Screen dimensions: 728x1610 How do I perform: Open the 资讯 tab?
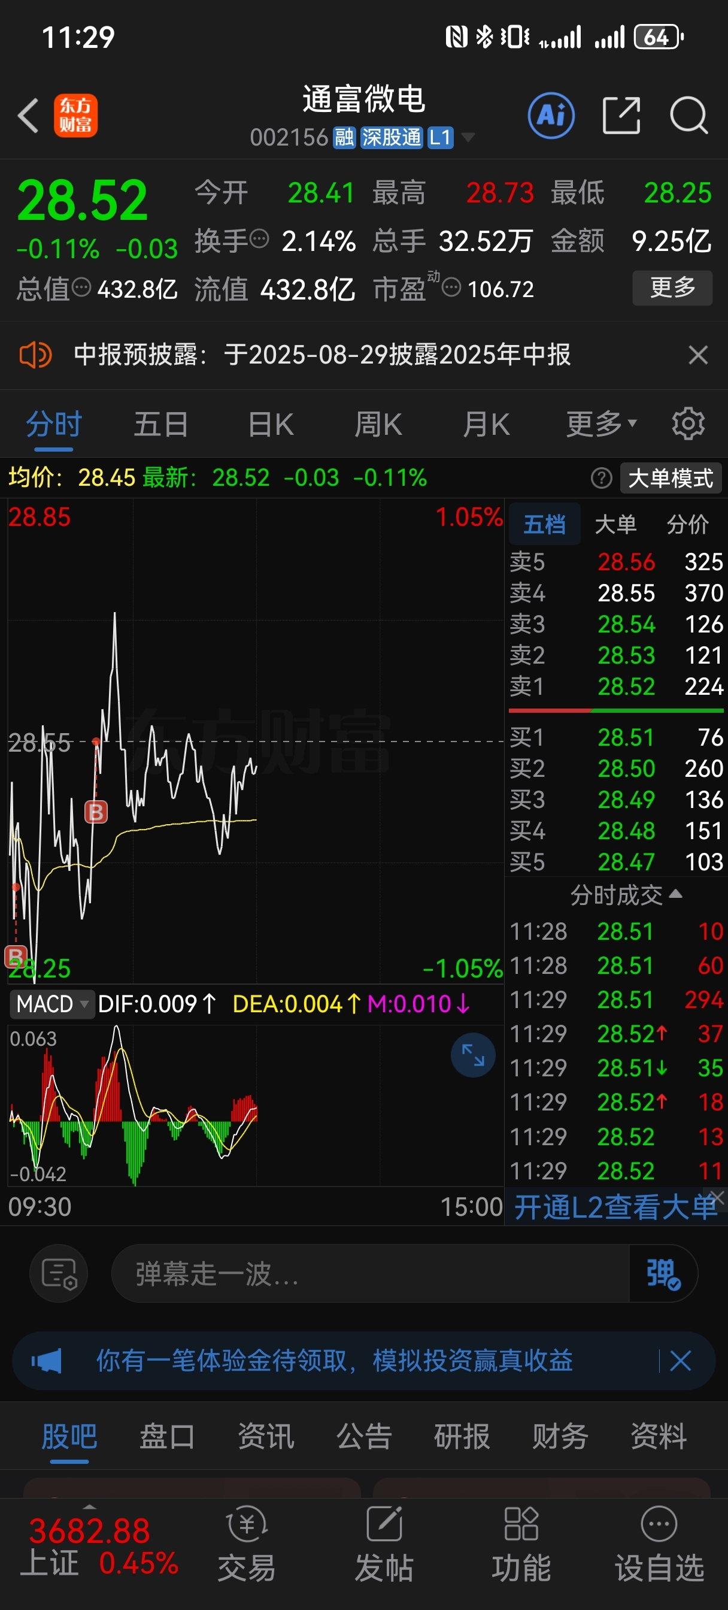(266, 1436)
